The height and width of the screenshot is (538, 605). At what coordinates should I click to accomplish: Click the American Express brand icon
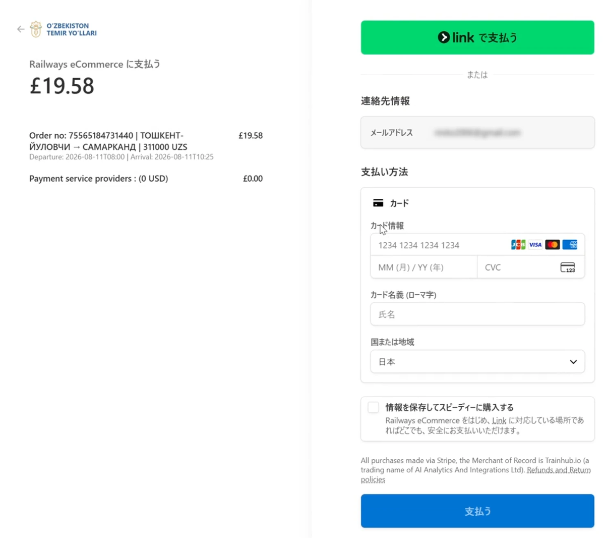coord(570,245)
